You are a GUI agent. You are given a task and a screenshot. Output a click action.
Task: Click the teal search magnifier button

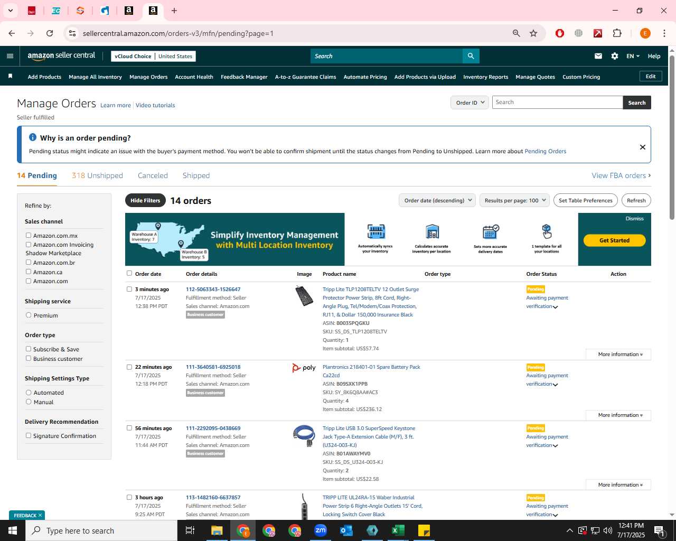tap(471, 56)
